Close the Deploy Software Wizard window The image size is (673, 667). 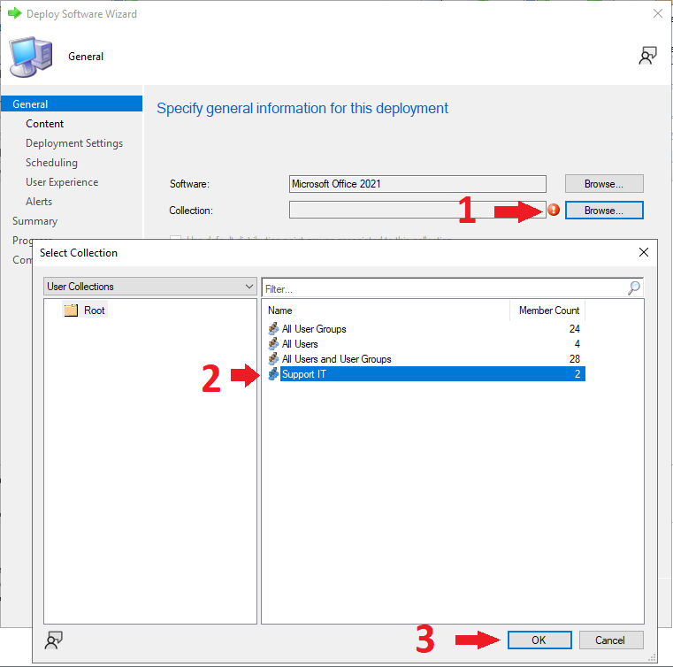click(x=658, y=13)
